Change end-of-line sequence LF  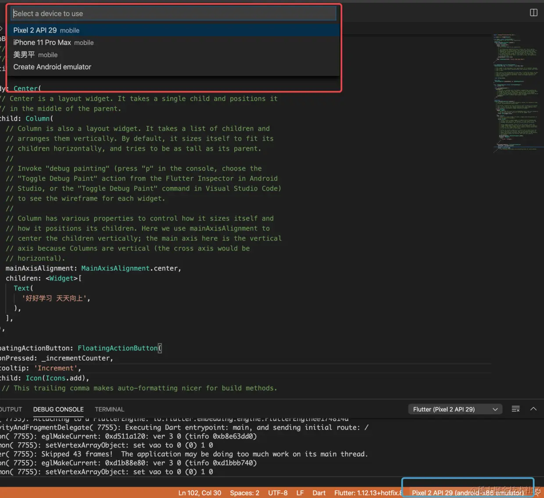click(300, 493)
